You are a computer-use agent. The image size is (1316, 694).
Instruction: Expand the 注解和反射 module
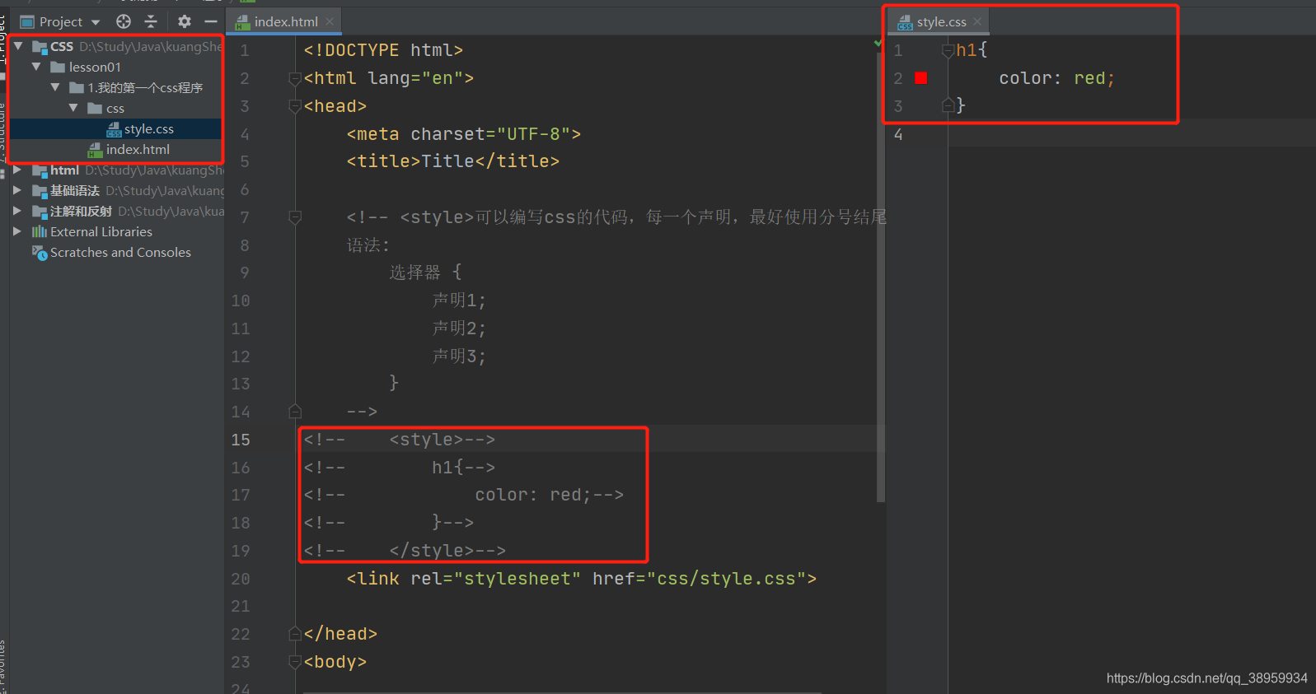(17, 212)
